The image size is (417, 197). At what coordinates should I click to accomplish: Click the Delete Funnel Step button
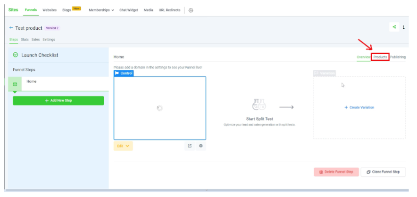click(x=336, y=172)
